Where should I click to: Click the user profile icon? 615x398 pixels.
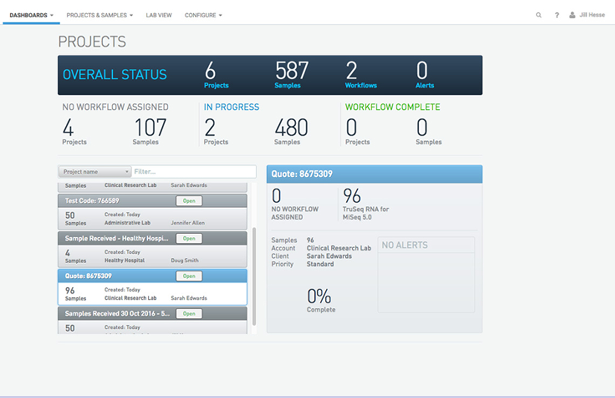coord(572,15)
